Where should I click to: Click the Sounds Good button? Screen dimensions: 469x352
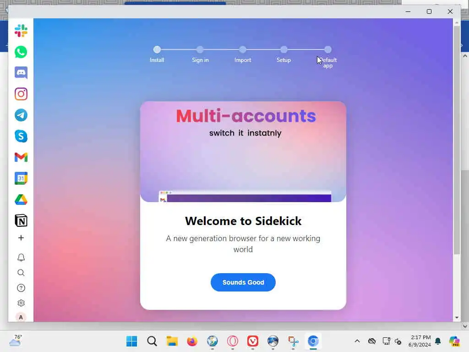[243, 282]
